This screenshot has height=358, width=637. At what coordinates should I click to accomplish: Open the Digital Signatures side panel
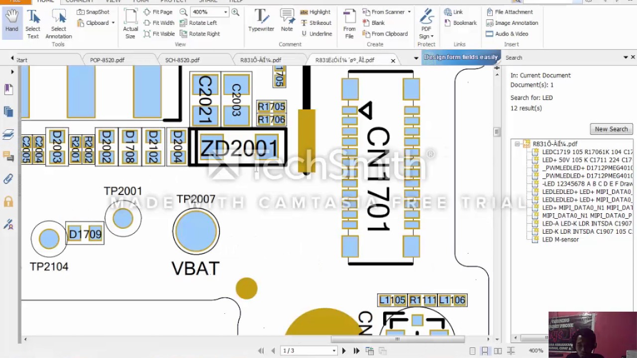click(8, 224)
